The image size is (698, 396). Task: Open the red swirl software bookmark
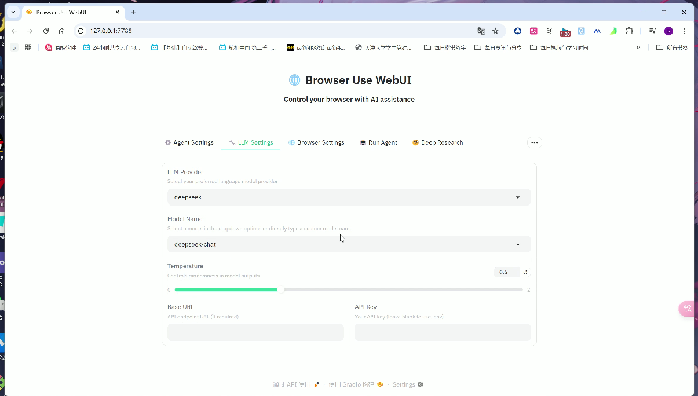(61, 47)
